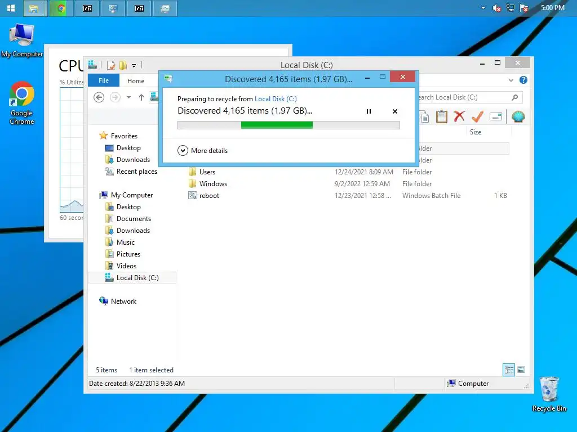Click Chrome on the taskbar

[x=61, y=8]
